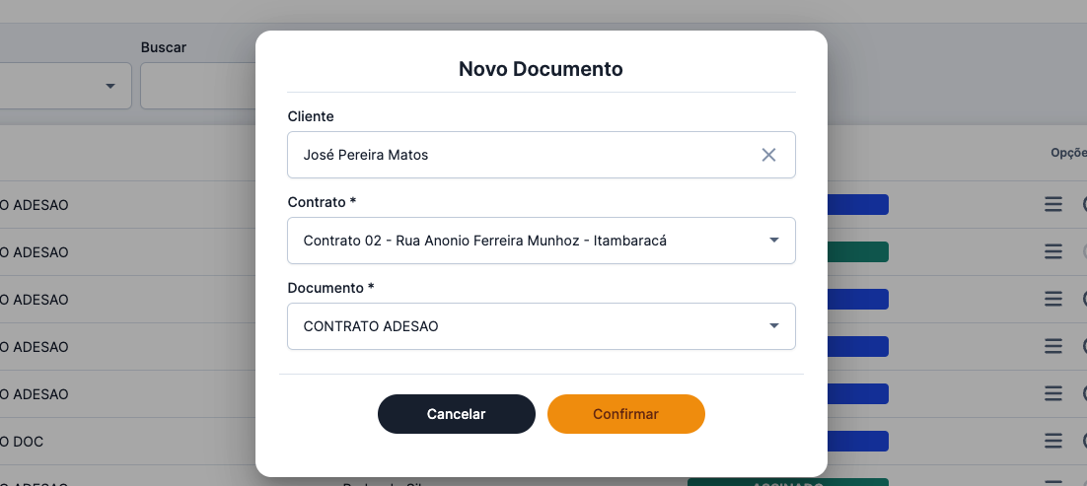Select the CONTRATO ADESAO document value
The image size is (1087, 486).
[x=371, y=326]
